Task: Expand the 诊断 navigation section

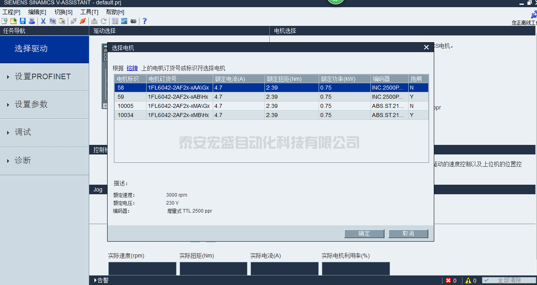Action: pyautogui.click(x=23, y=161)
